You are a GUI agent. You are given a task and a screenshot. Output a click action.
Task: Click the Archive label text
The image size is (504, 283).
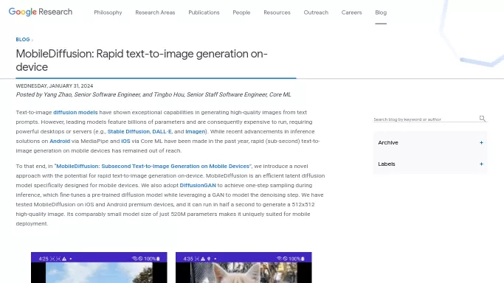(x=388, y=142)
